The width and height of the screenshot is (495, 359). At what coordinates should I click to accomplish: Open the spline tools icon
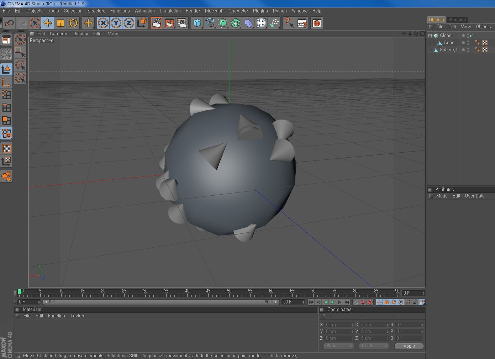210,23
